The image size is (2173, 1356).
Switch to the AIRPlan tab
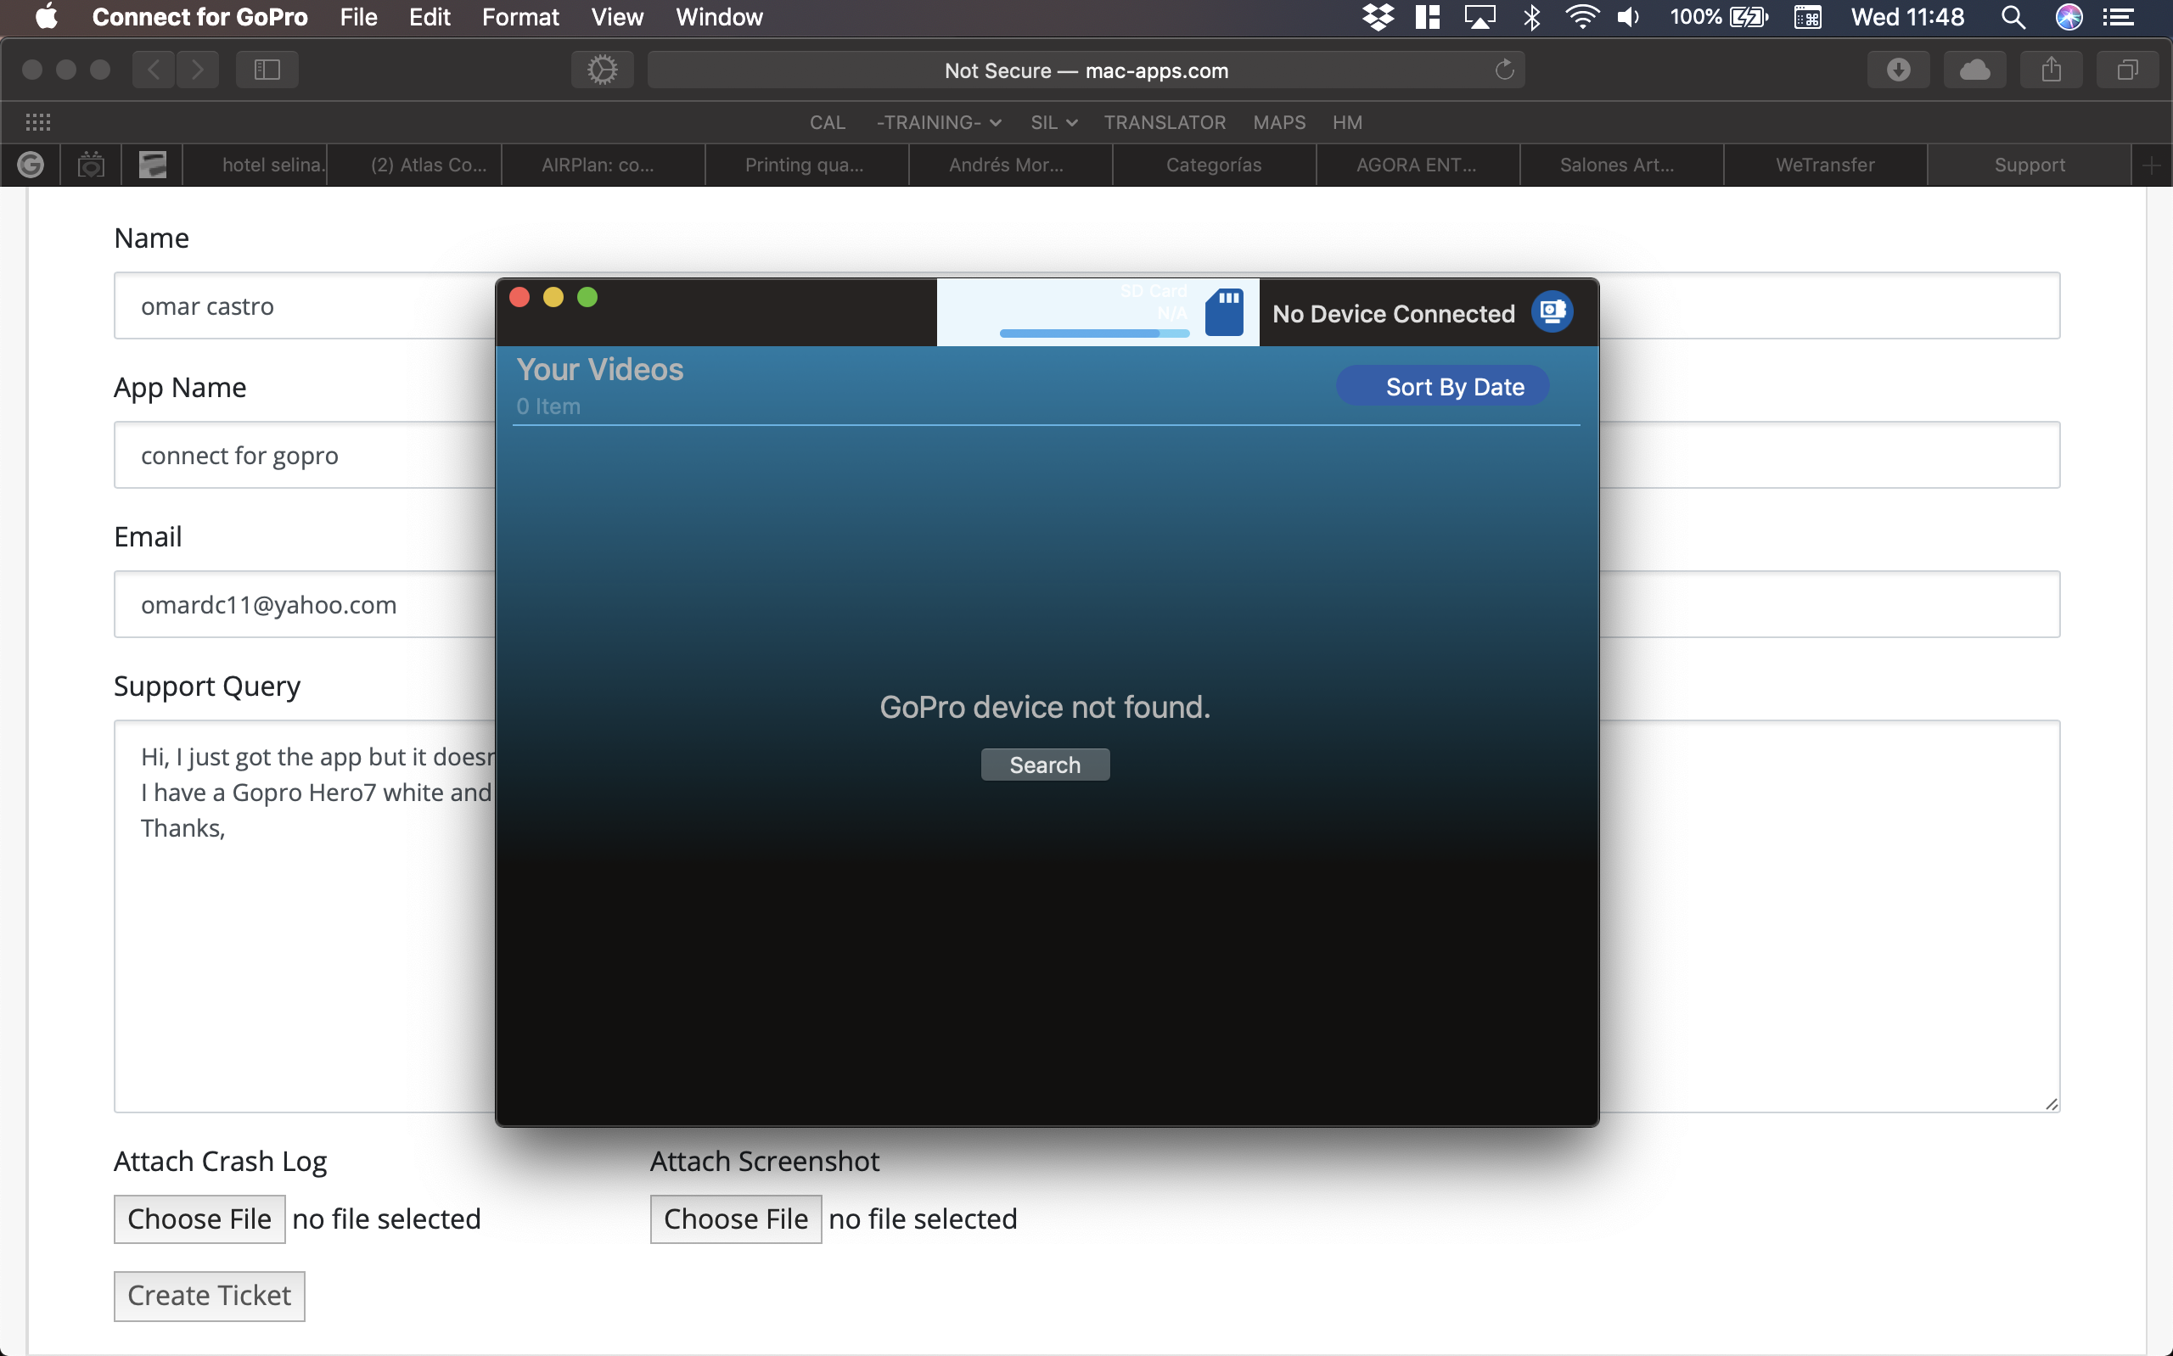(x=604, y=165)
